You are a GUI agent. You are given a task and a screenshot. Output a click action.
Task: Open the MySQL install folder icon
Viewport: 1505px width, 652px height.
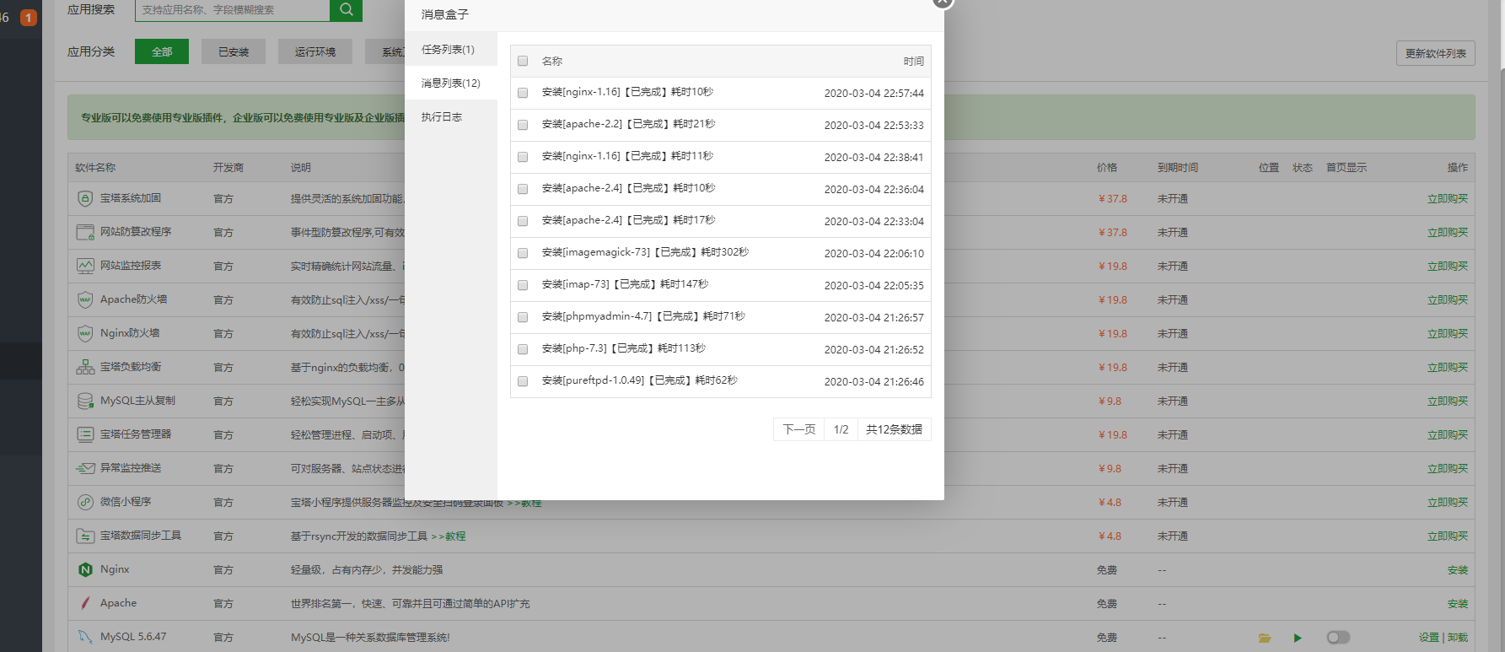pos(1265,638)
